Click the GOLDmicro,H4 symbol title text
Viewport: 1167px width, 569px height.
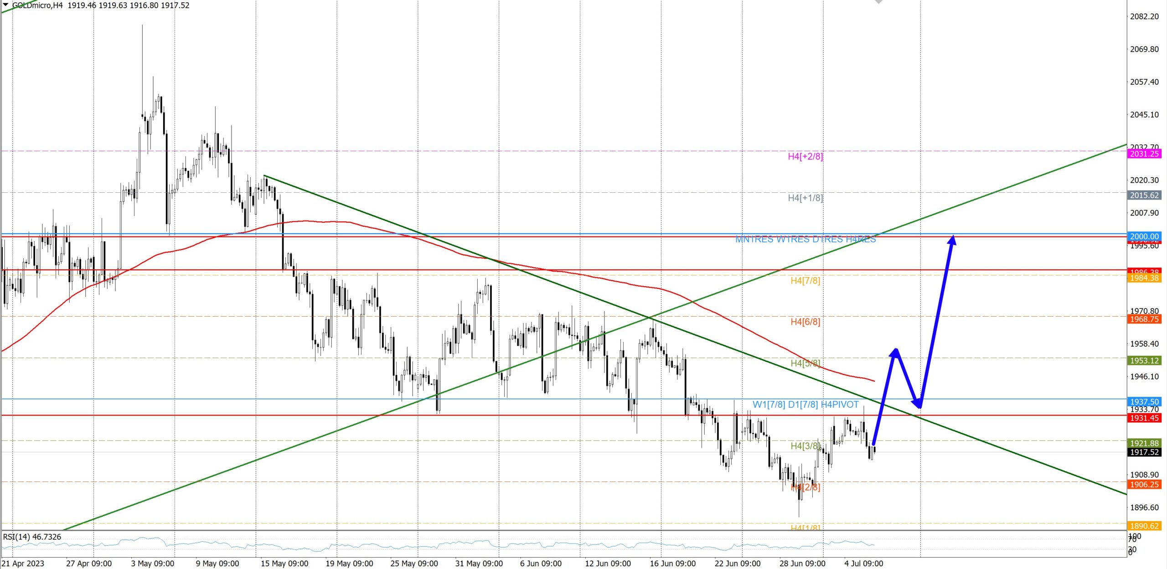(x=37, y=5)
